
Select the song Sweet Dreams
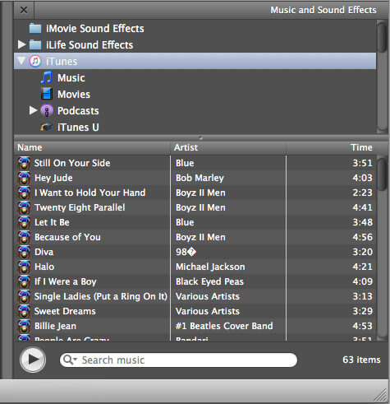[x=65, y=311]
